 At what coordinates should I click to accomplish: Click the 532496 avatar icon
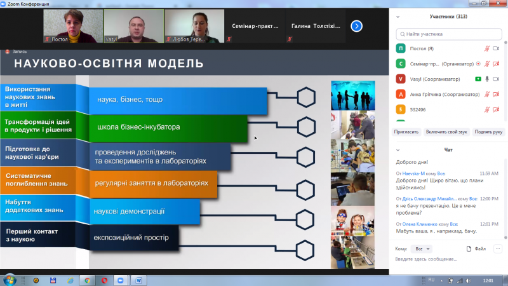coord(401,109)
